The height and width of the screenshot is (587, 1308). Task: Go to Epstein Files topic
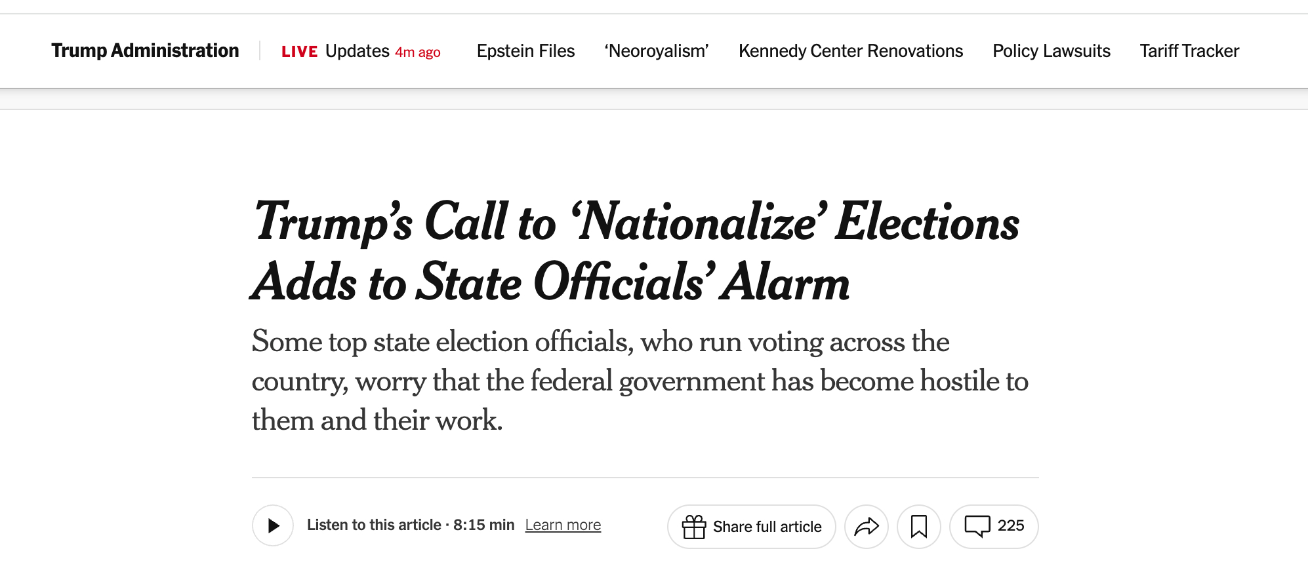coord(525,51)
